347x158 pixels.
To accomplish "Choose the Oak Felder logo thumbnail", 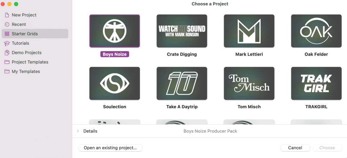I will click(317, 31).
